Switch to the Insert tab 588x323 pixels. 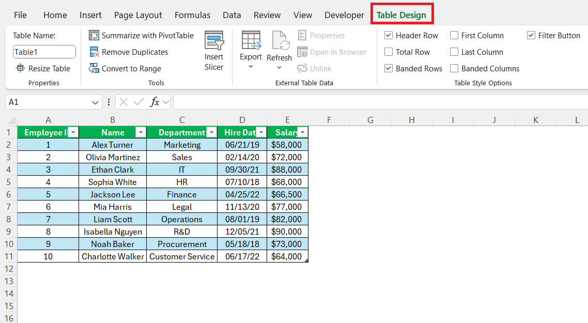pos(90,15)
